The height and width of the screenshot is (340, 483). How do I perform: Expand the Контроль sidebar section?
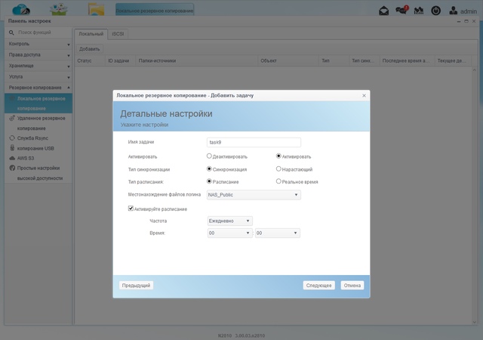coord(38,44)
